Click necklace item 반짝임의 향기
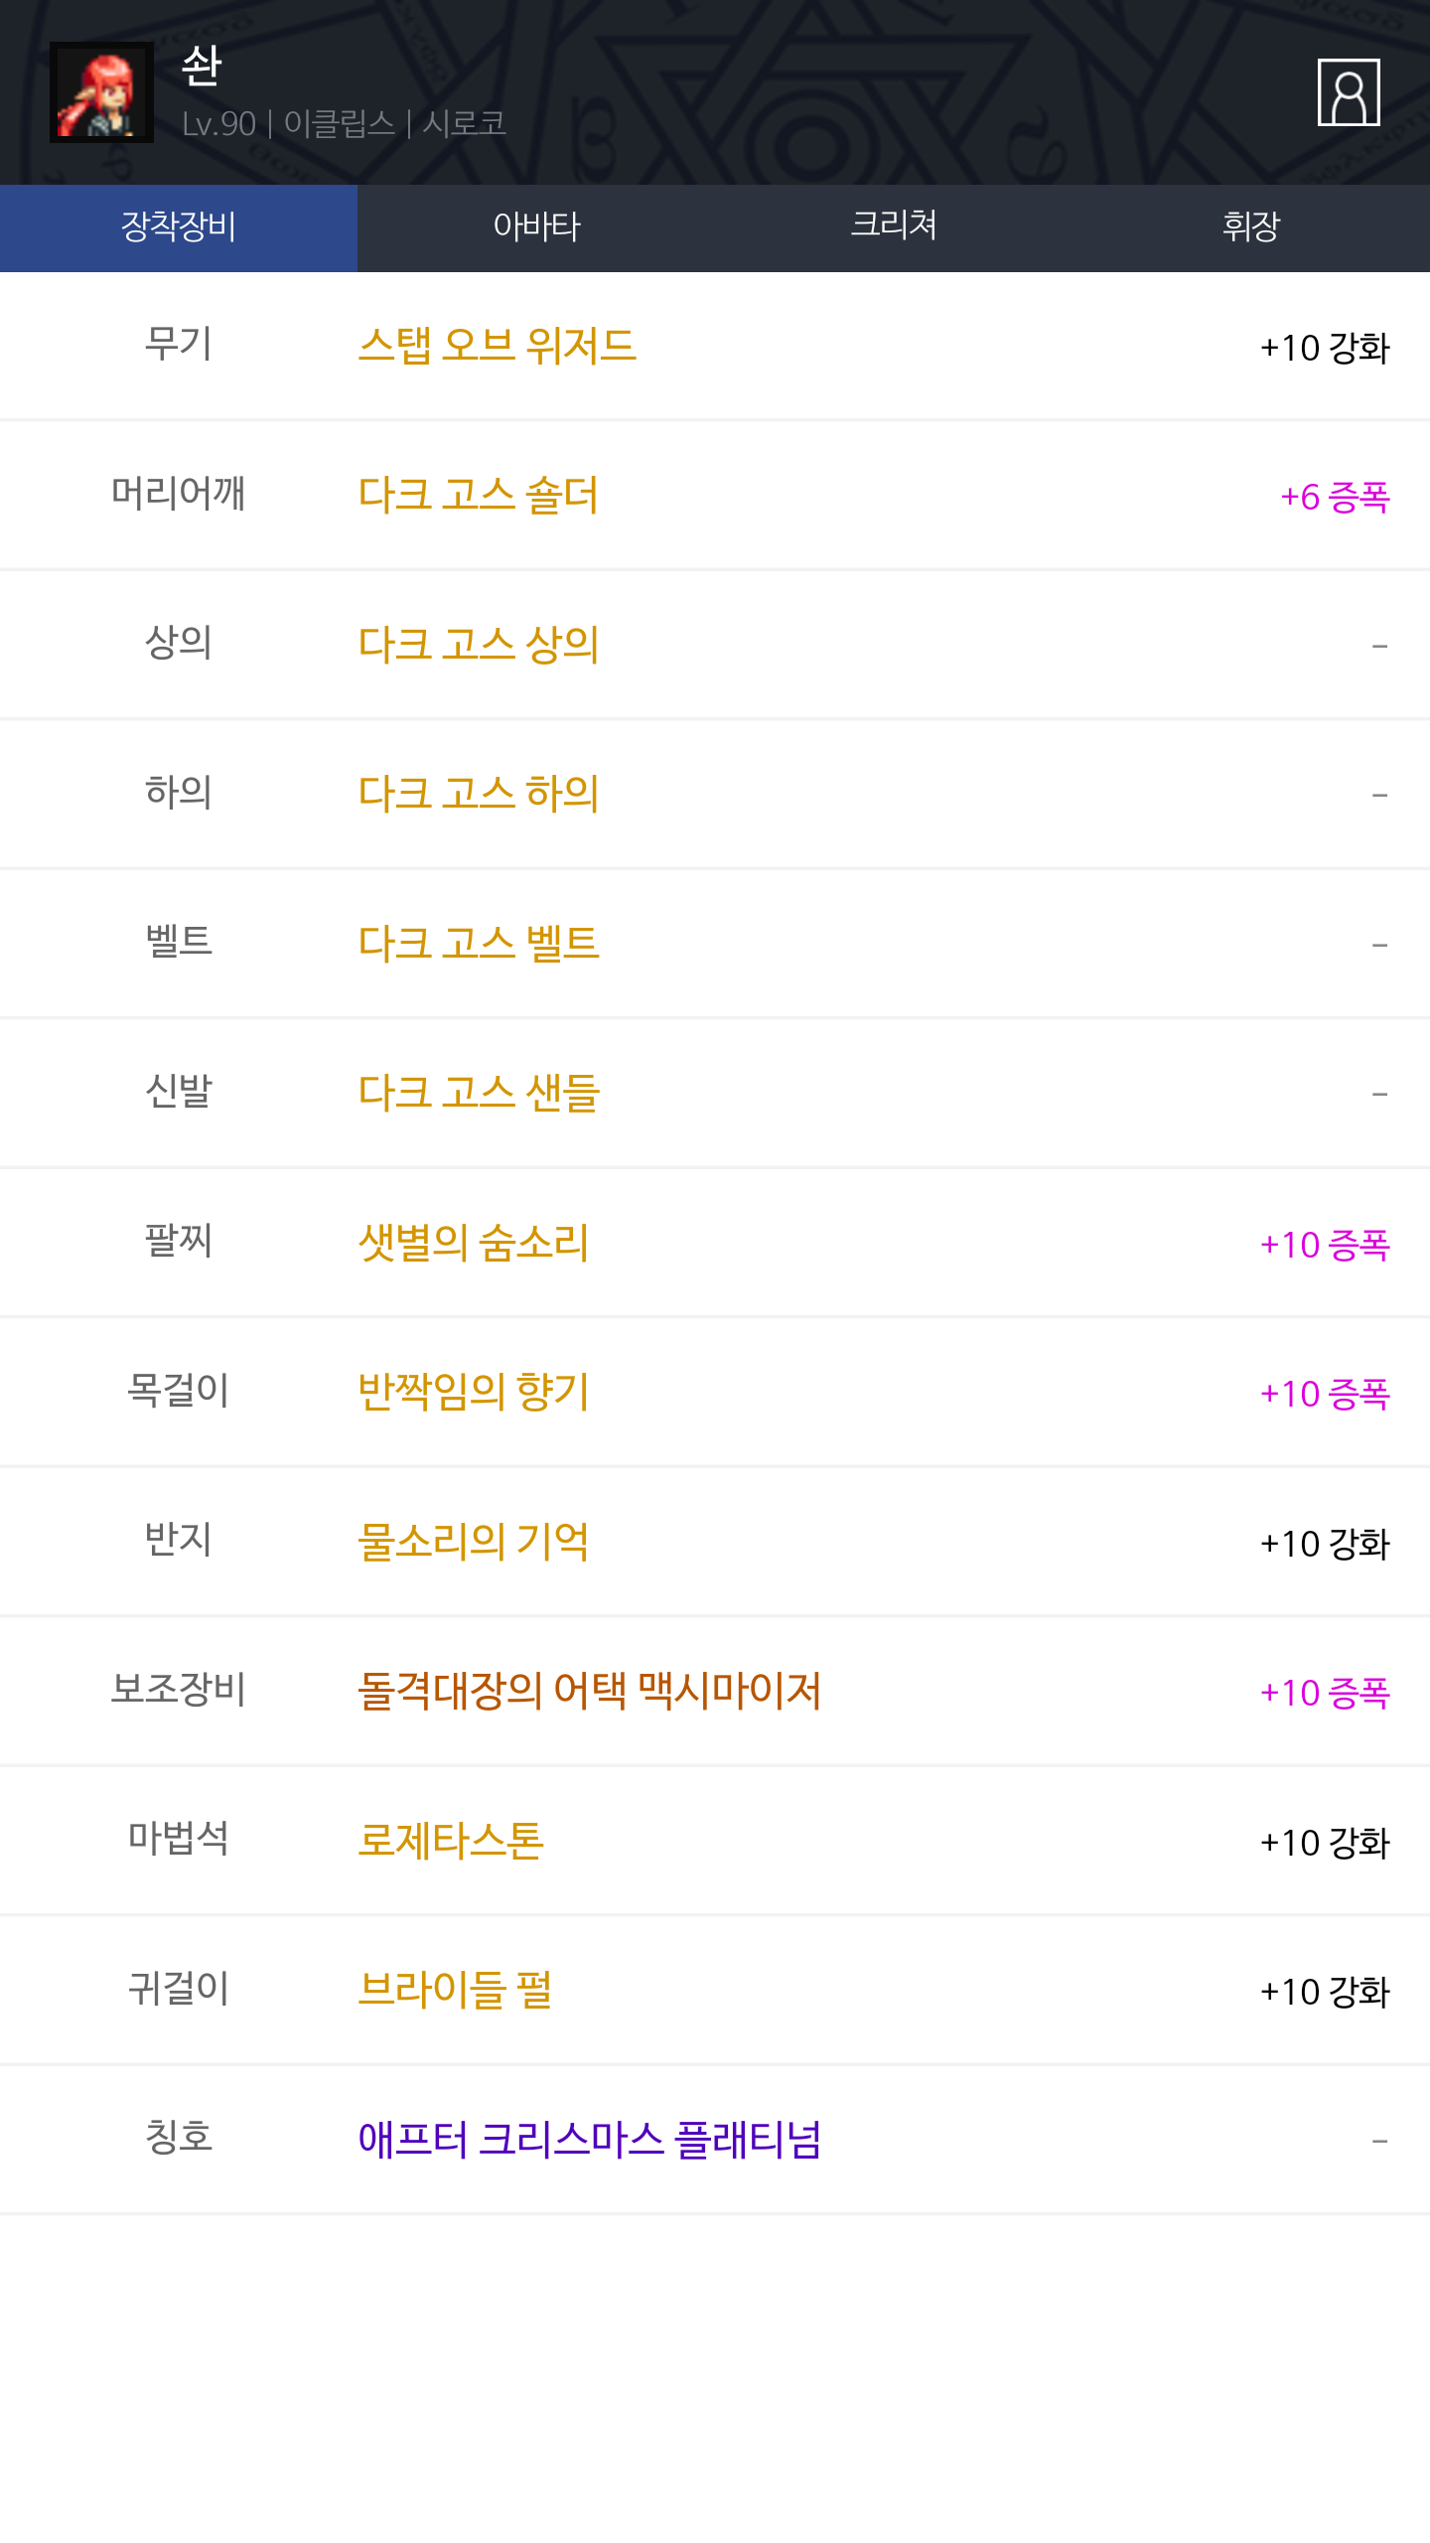The image size is (1430, 2543). pos(473,1391)
